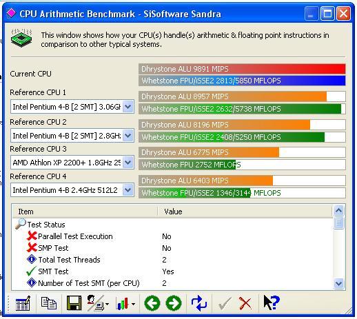Click the copy to clipboard icon

pyautogui.click(x=48, y=303)
